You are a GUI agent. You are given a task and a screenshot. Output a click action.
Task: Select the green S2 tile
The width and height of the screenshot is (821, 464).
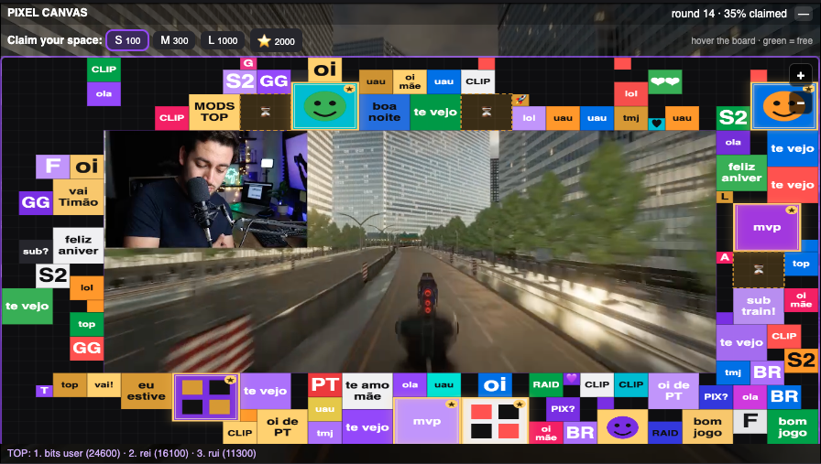pos(733,118)
